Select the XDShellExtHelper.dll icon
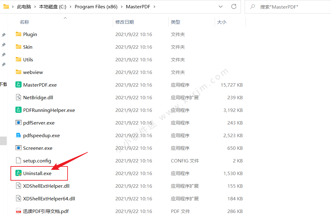This screenshot has width=331, height=221. coord(19,186)
